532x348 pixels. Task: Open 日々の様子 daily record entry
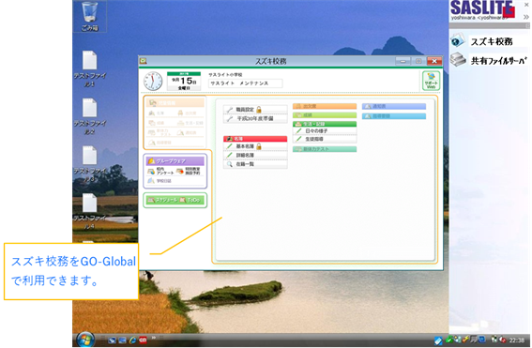pyautogui.click(x=325, y=130)
